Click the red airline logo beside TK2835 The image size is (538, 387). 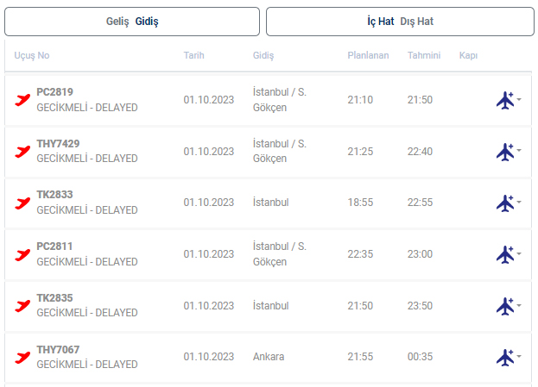click(23, 306)
